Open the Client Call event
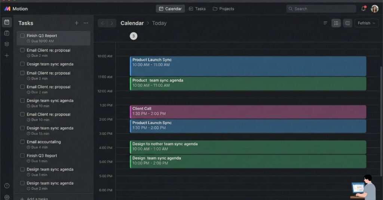Image resolution: width=383 pixels, height=200 pixels. (x=248, y=112)
